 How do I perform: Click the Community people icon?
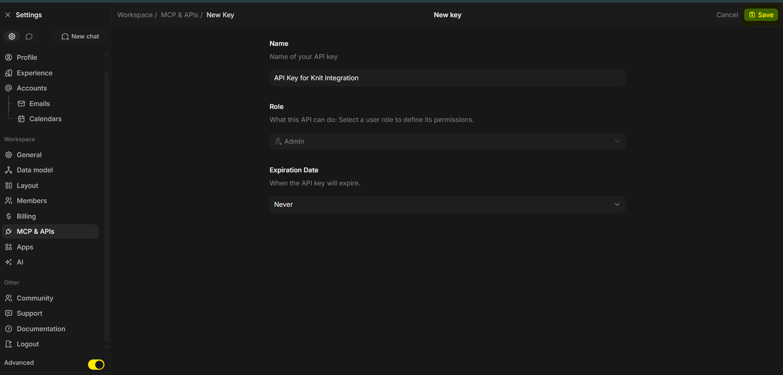(x=9, y=298)
